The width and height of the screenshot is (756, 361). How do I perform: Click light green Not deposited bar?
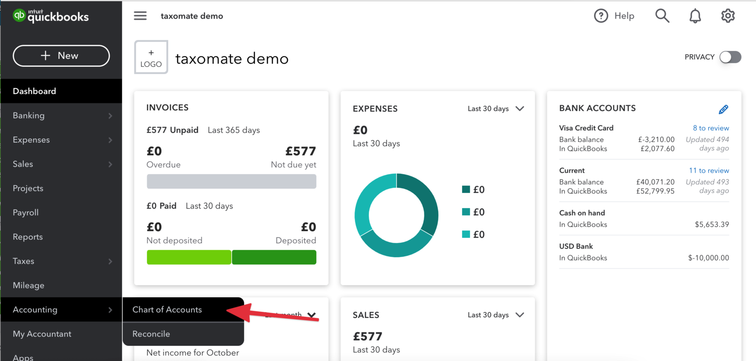(x=189, y=257)
